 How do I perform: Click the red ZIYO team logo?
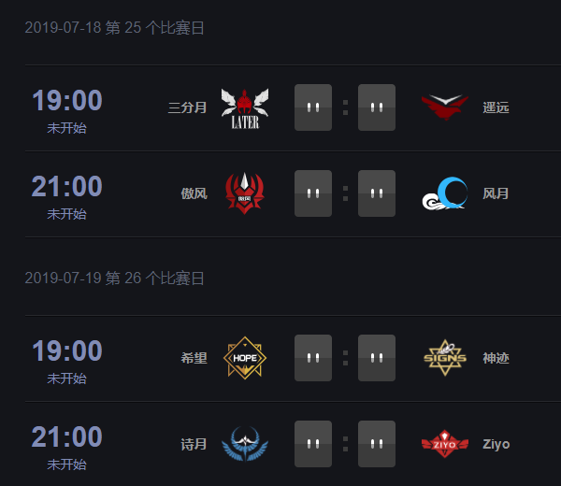pos(445,444)
